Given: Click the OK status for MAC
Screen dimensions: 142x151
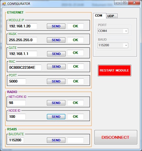Looking at the screenshot, I should (76, 67).
